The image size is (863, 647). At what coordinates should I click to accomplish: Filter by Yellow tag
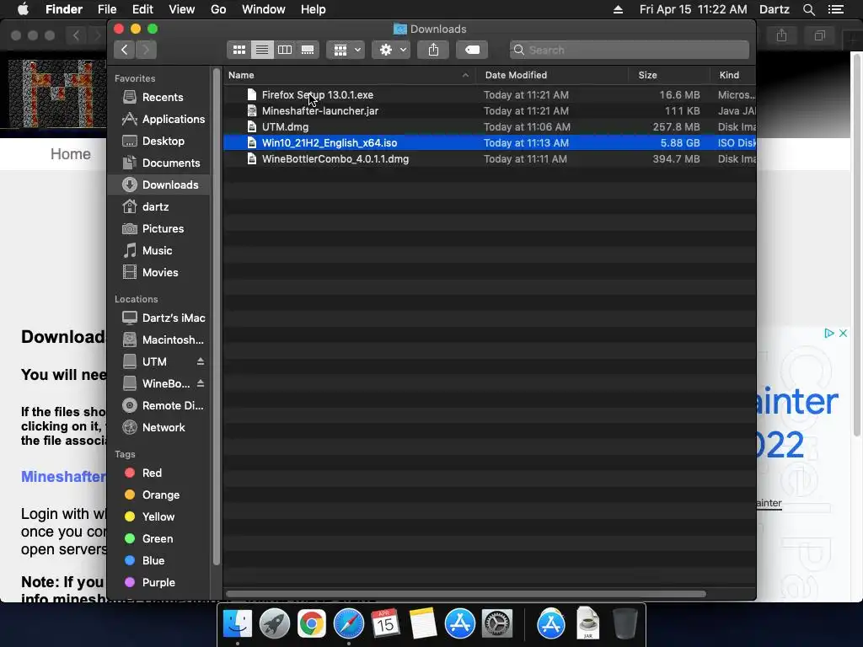(158, 517)
